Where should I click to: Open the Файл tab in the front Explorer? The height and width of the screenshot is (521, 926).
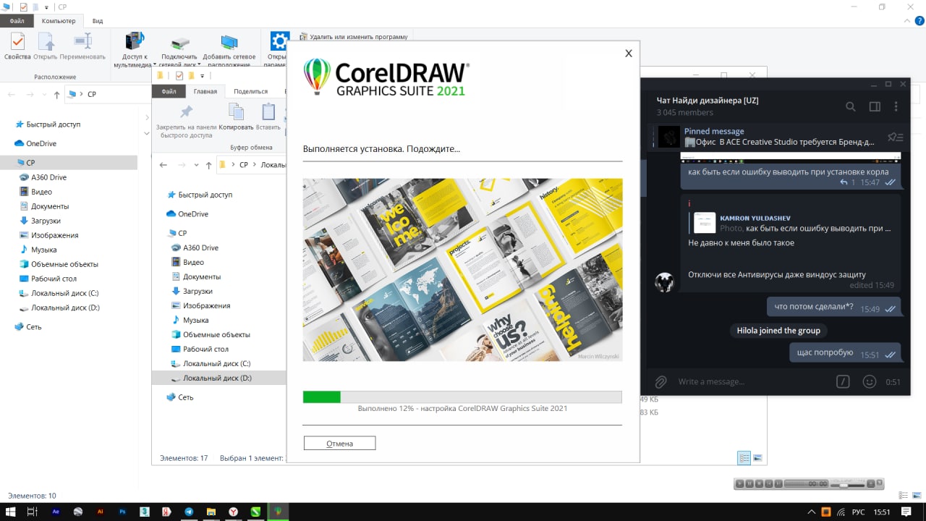coord(169,91)
